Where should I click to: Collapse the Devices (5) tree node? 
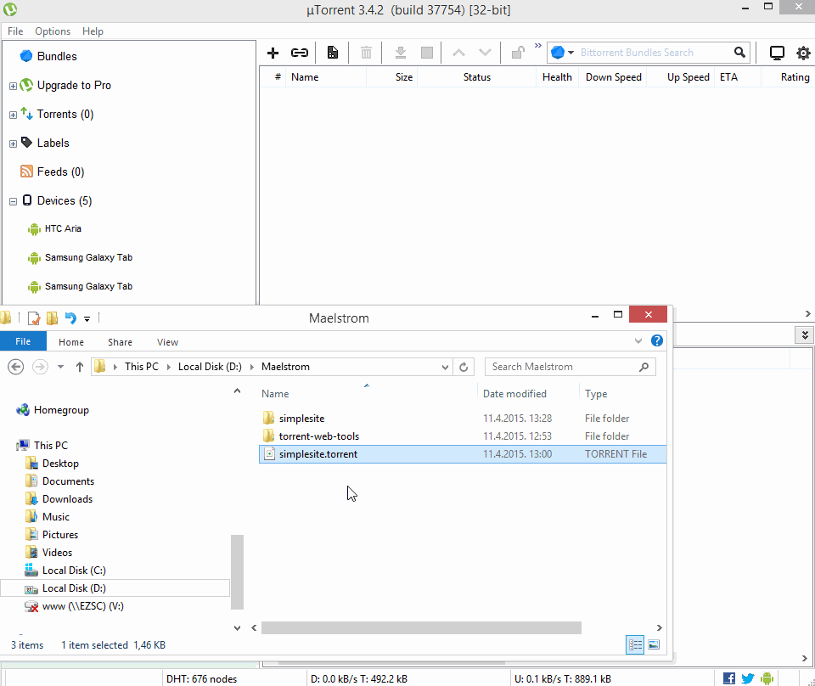pos(13,201)
